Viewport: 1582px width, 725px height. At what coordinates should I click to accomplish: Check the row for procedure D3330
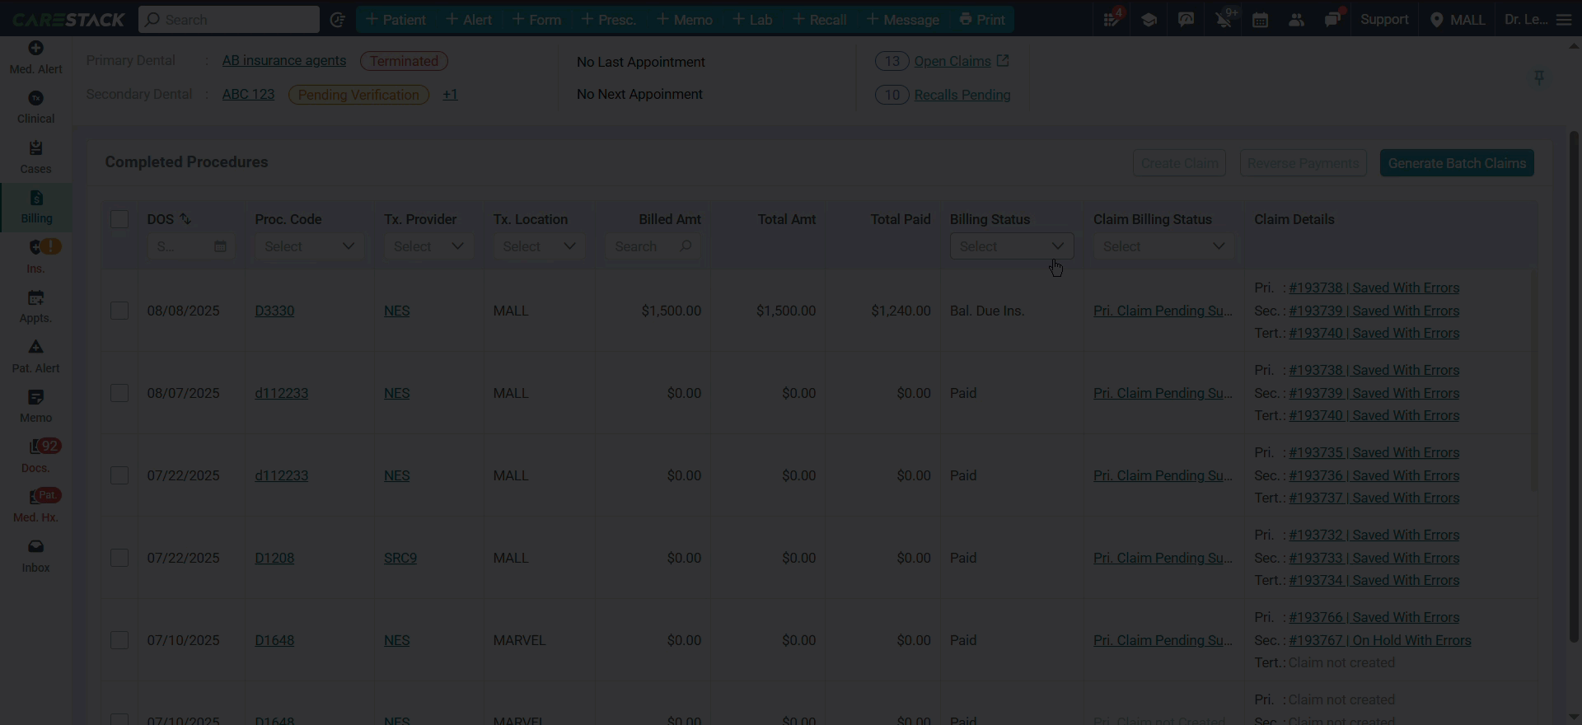click(119, 311)
